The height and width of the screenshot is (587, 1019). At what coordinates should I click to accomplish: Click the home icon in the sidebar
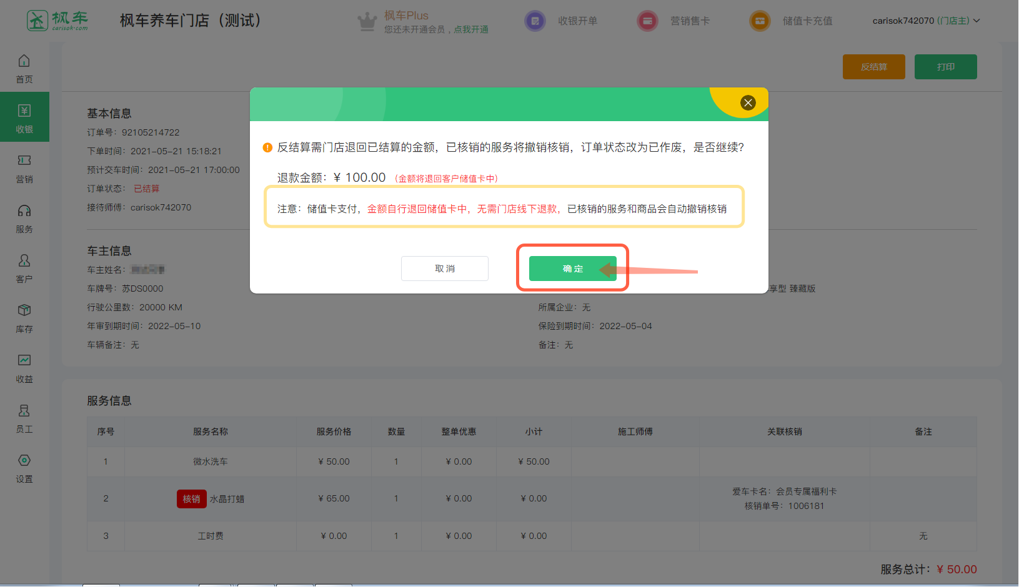click(24, 61)
